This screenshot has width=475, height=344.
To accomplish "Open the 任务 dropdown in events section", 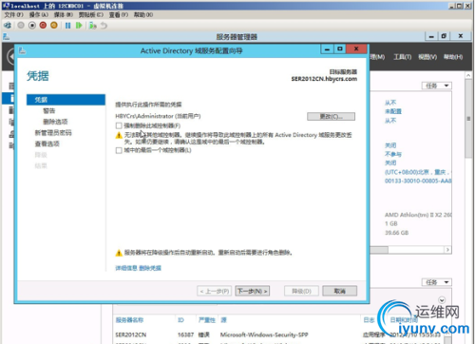I will [436, 282].
